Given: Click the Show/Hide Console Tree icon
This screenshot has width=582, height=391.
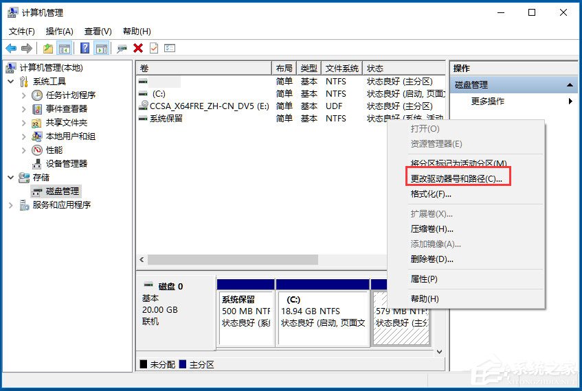Looking at the screenshot, I should (x=65, y=48).
